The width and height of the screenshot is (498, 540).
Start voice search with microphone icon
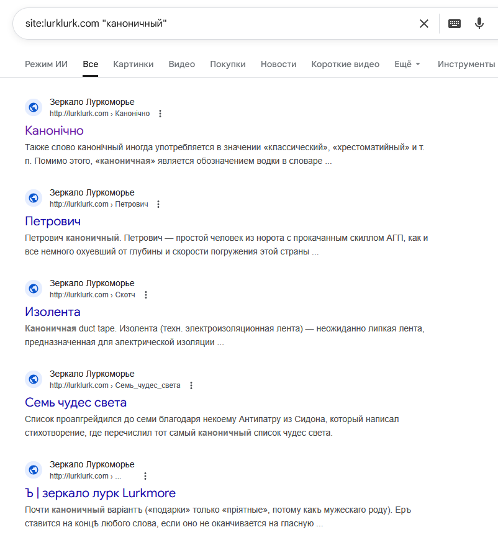(x=479, y=24)
